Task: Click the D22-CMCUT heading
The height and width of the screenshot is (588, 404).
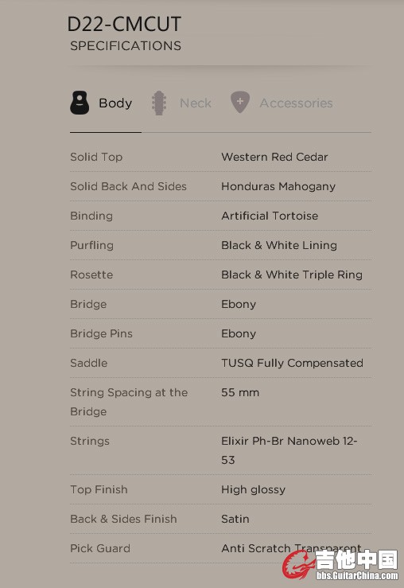Action: [x=124, y=24]
